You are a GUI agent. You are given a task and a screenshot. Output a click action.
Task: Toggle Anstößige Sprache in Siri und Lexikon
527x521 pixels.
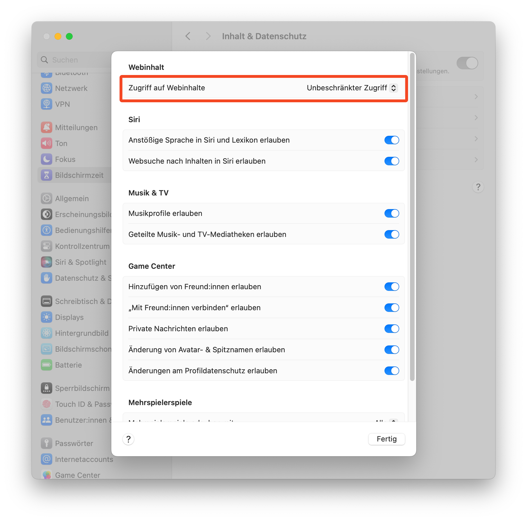click(x=392, y=140)
